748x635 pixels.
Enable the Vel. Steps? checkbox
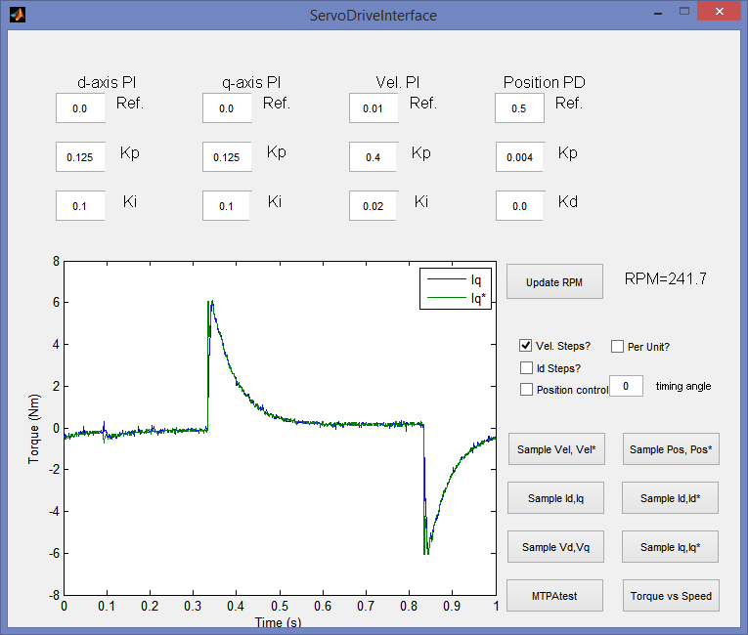coord(527,346)
